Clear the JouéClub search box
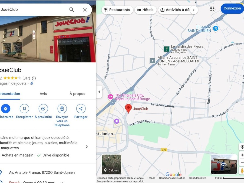244x183 pixels. 85,10
